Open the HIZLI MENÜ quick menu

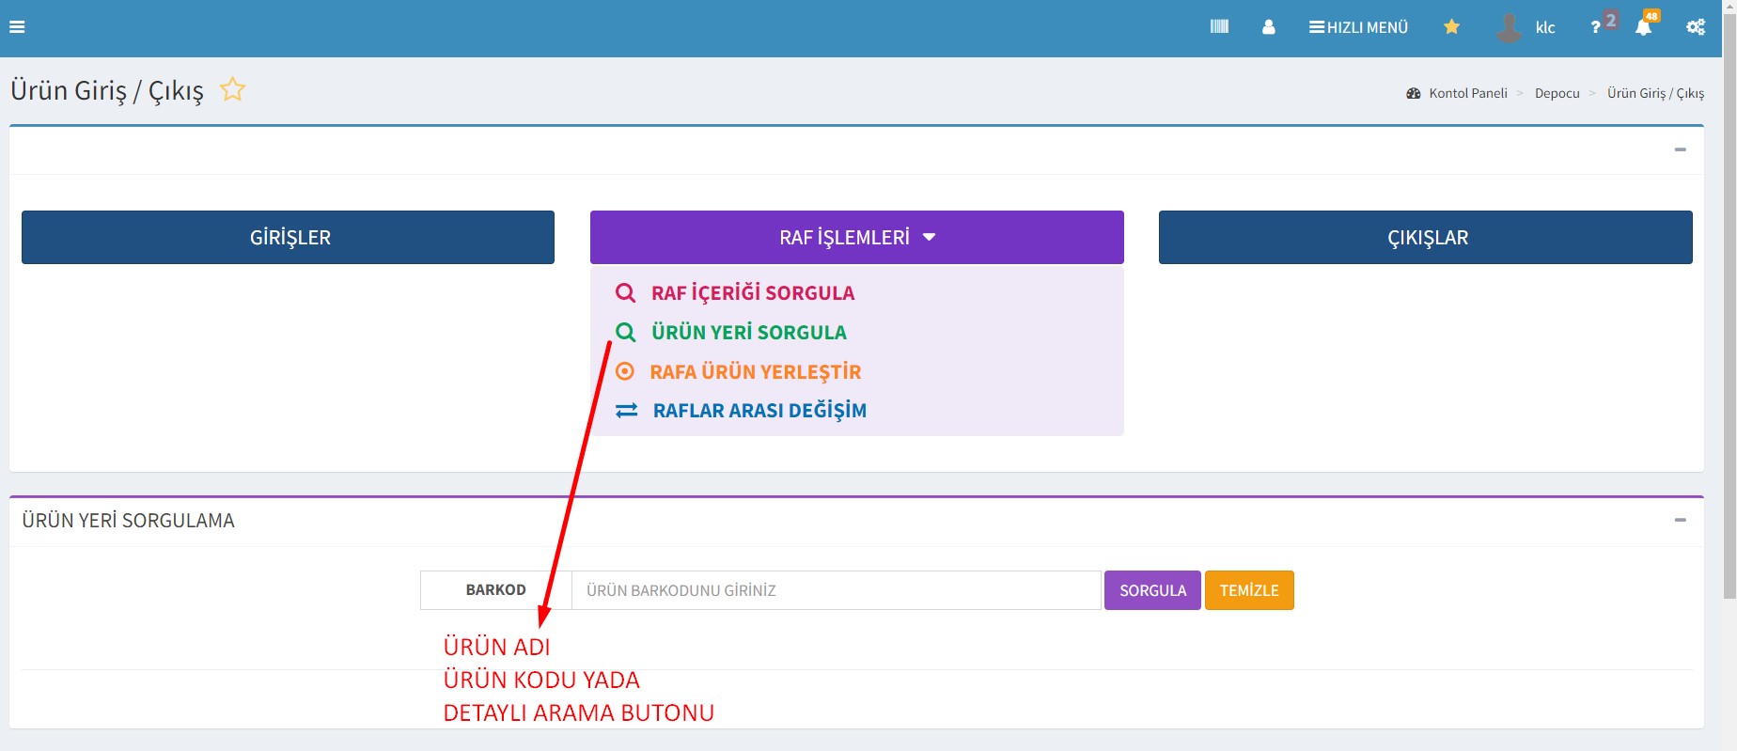coord(1358,27)
